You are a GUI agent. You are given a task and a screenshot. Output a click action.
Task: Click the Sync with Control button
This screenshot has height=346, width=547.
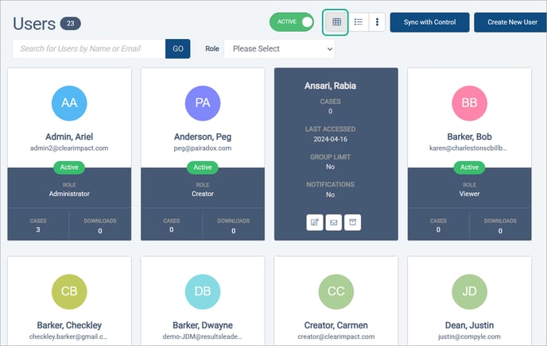pos(429,22)
